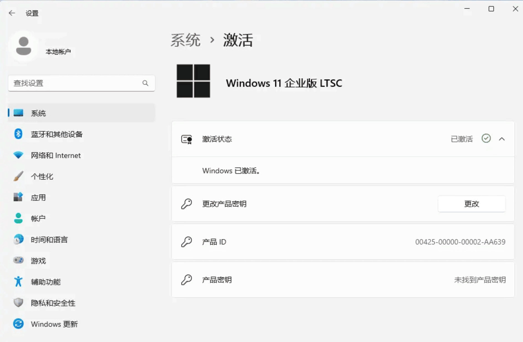Select 系统 in the sidebar navigation
Screen dimensions: 523x342
(38, 113)
